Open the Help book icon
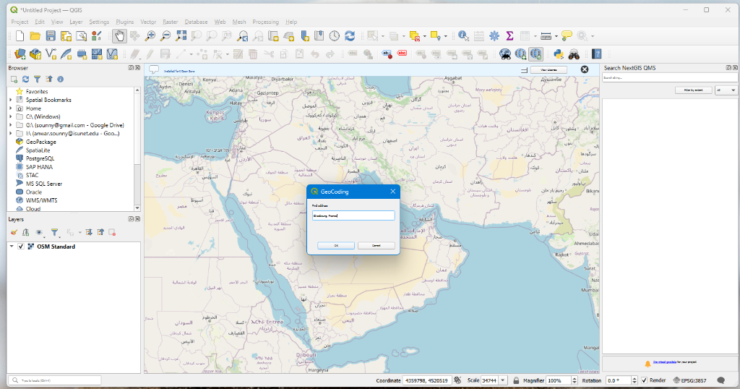Image resolution: width=740 pixels, height=389 pixels. 596,54
